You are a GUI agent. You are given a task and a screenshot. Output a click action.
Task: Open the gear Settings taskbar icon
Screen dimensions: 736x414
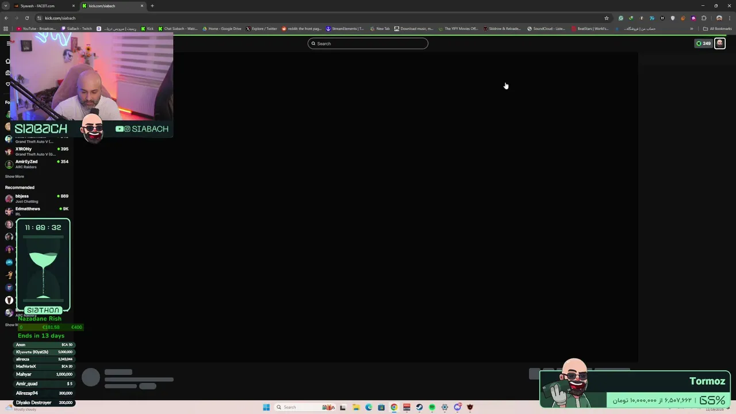pyautogui.click(x=444, y=407)
